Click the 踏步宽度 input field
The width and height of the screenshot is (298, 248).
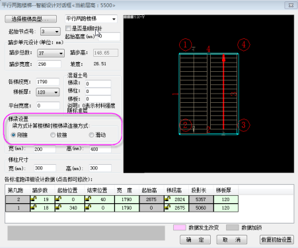tap(49, 64)
